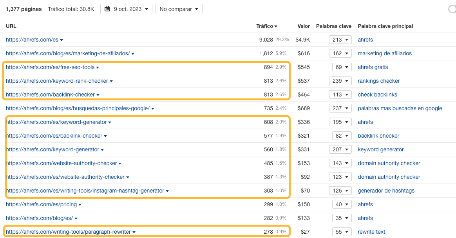
Task: Expand the keyword dropdown showing 239
Action: (x=340, y=81)
